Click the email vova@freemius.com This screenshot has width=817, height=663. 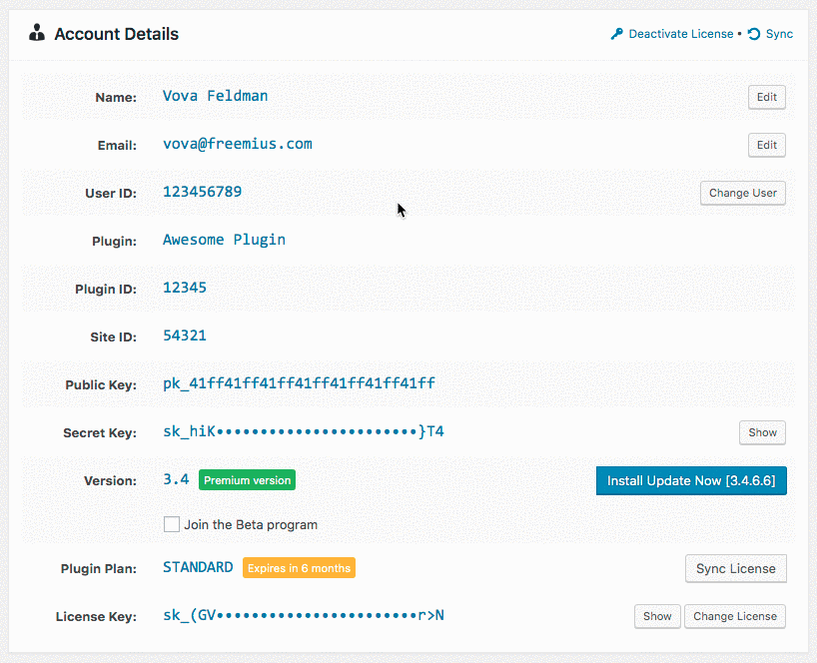pyautogui.click(x=238, y=144)
